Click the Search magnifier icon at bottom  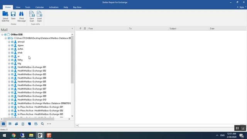42,124
